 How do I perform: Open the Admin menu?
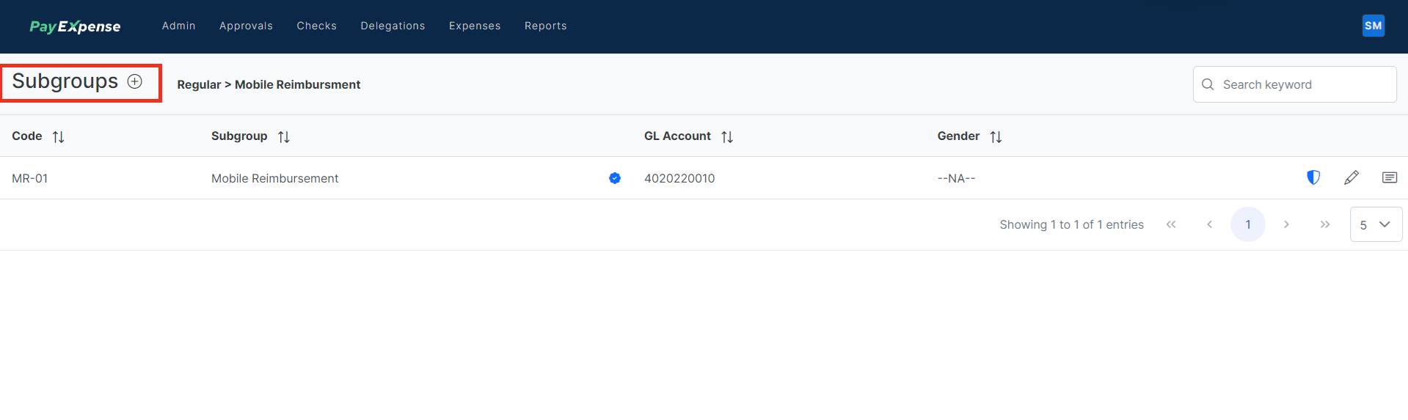[179, 26]
